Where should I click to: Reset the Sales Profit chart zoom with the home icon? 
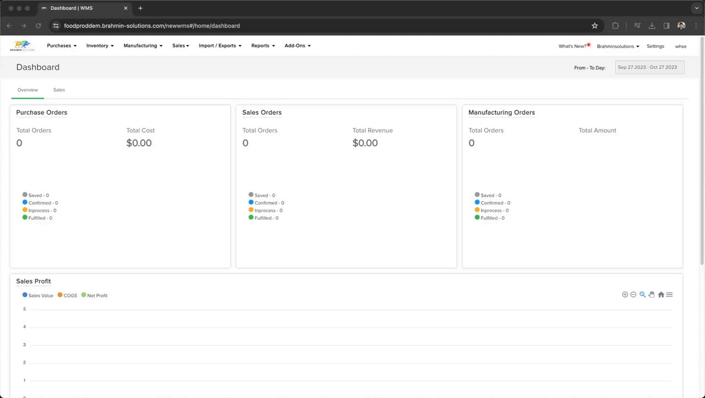tap(661, 294)
